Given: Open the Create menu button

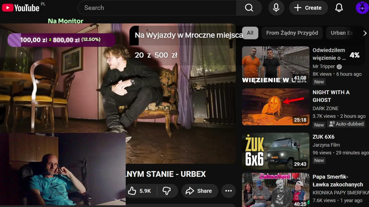Looking at the screenshot, I should click(x=308, y=8).
